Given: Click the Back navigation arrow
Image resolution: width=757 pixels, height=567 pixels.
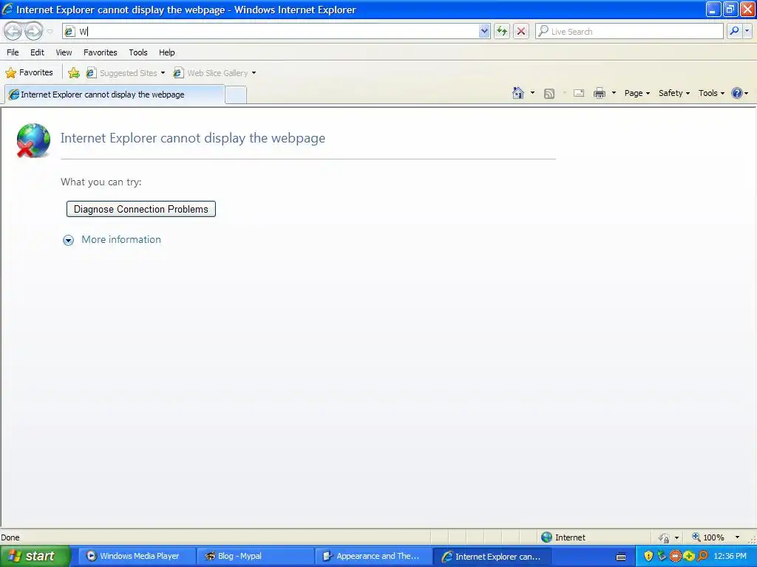Looking at the screenshot, I should 13,31.
